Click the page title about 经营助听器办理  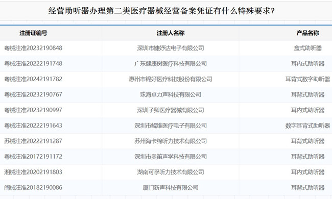(161, 11)
